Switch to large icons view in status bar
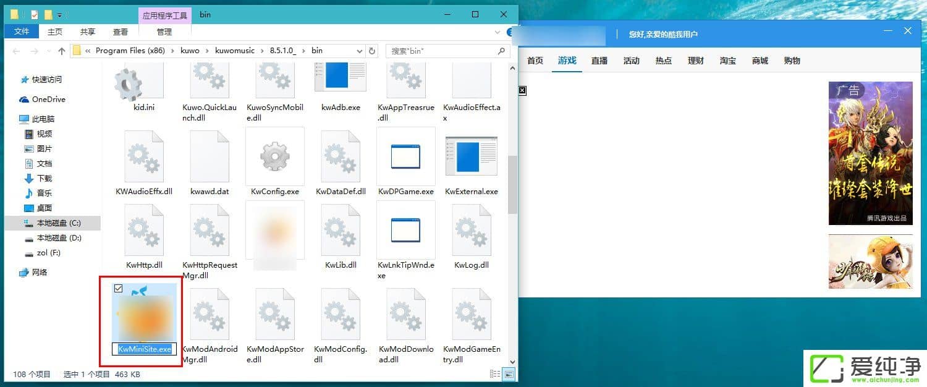 tap(508, 374)
